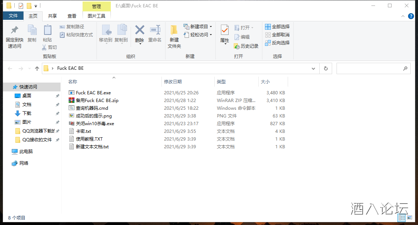Click the Edit (编辑) button
This screenshot has width=418, height=225.
pos(242,37)
